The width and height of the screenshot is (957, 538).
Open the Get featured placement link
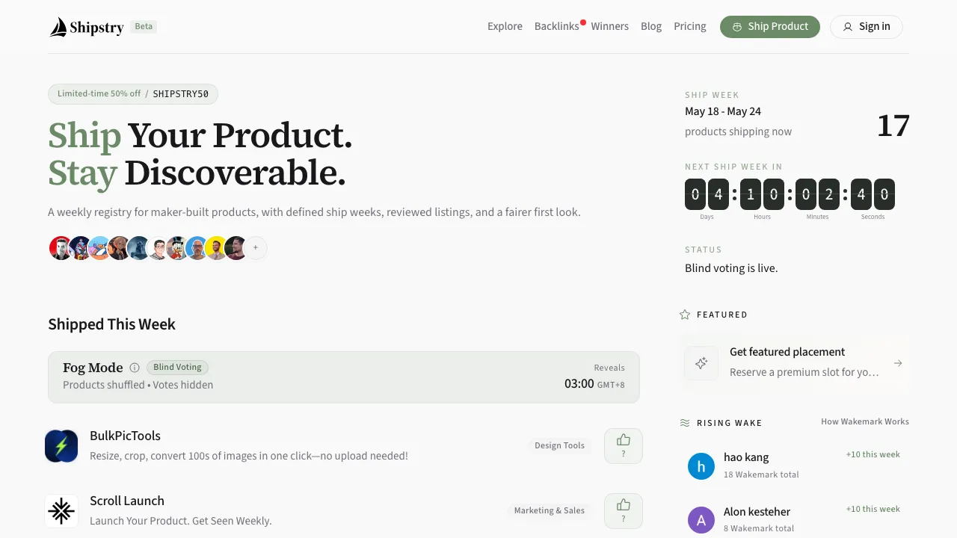point(787,352)
